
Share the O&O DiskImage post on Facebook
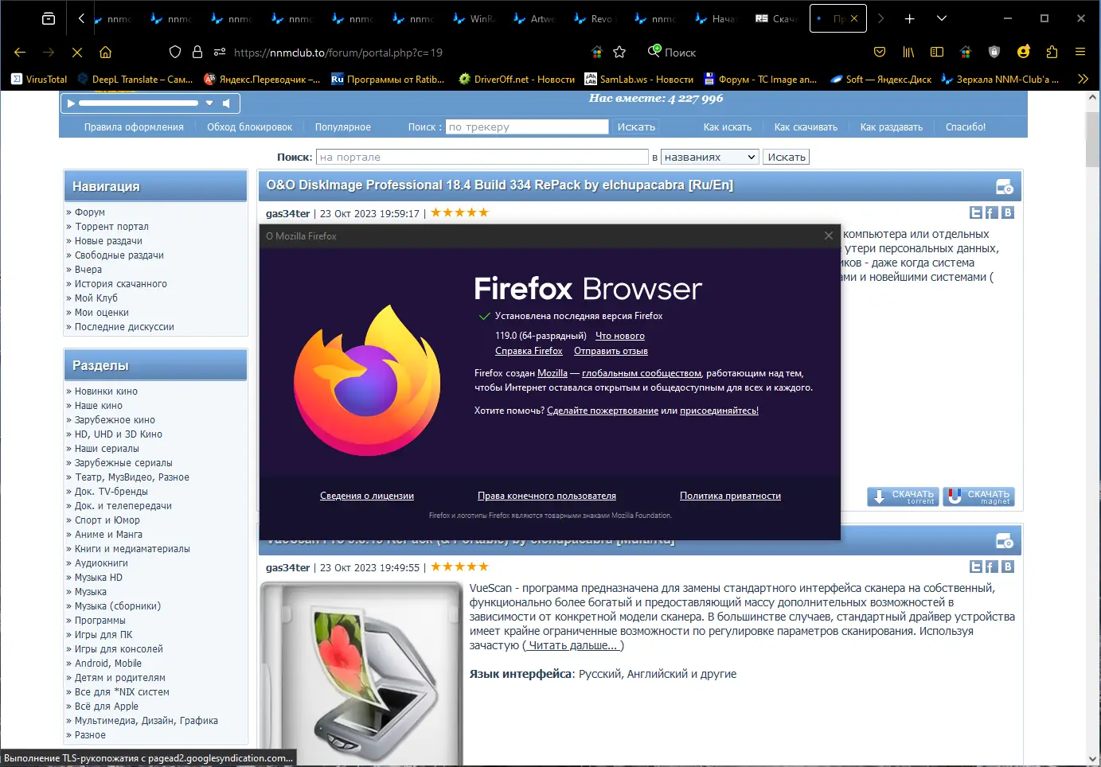pos(992,212)
